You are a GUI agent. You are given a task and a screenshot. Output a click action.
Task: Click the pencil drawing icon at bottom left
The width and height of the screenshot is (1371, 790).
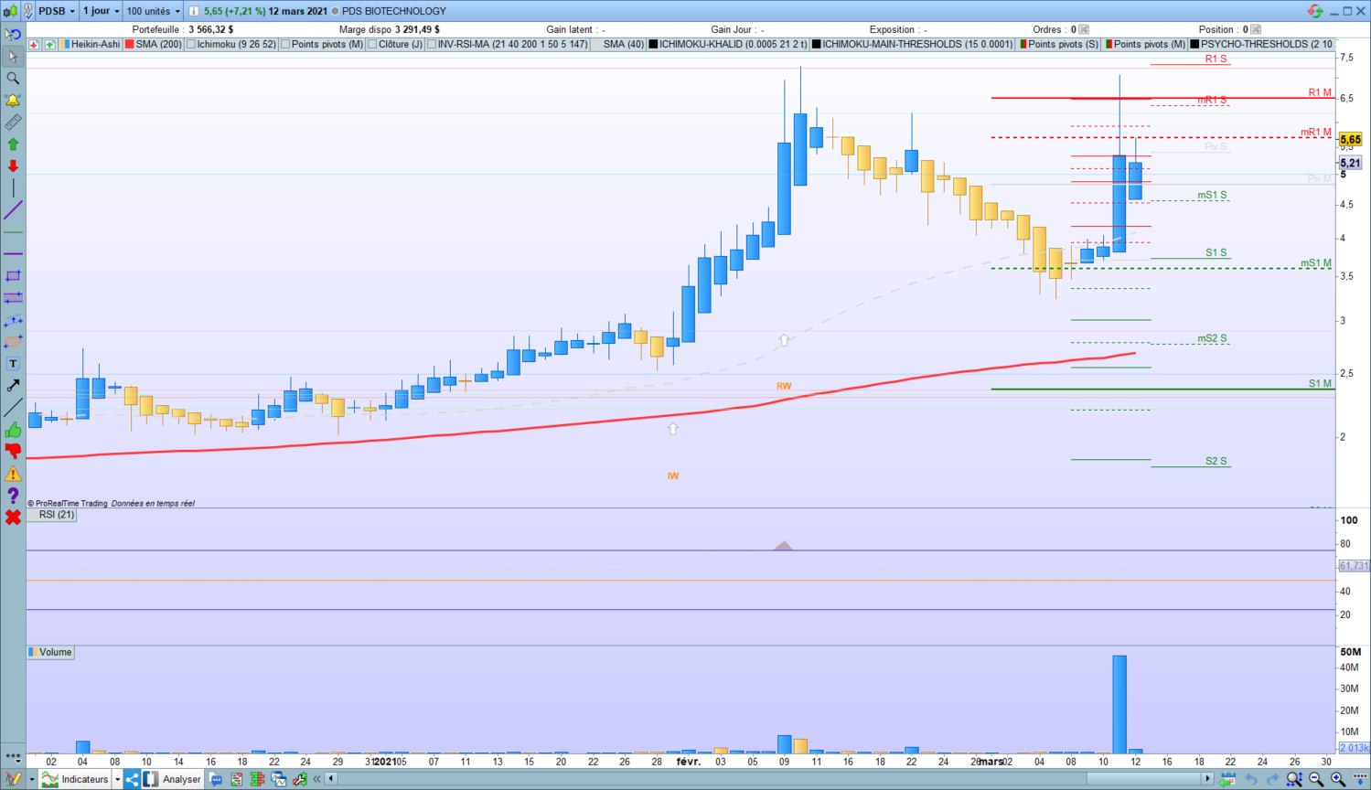pyautogui.click(x=13, y=779)
